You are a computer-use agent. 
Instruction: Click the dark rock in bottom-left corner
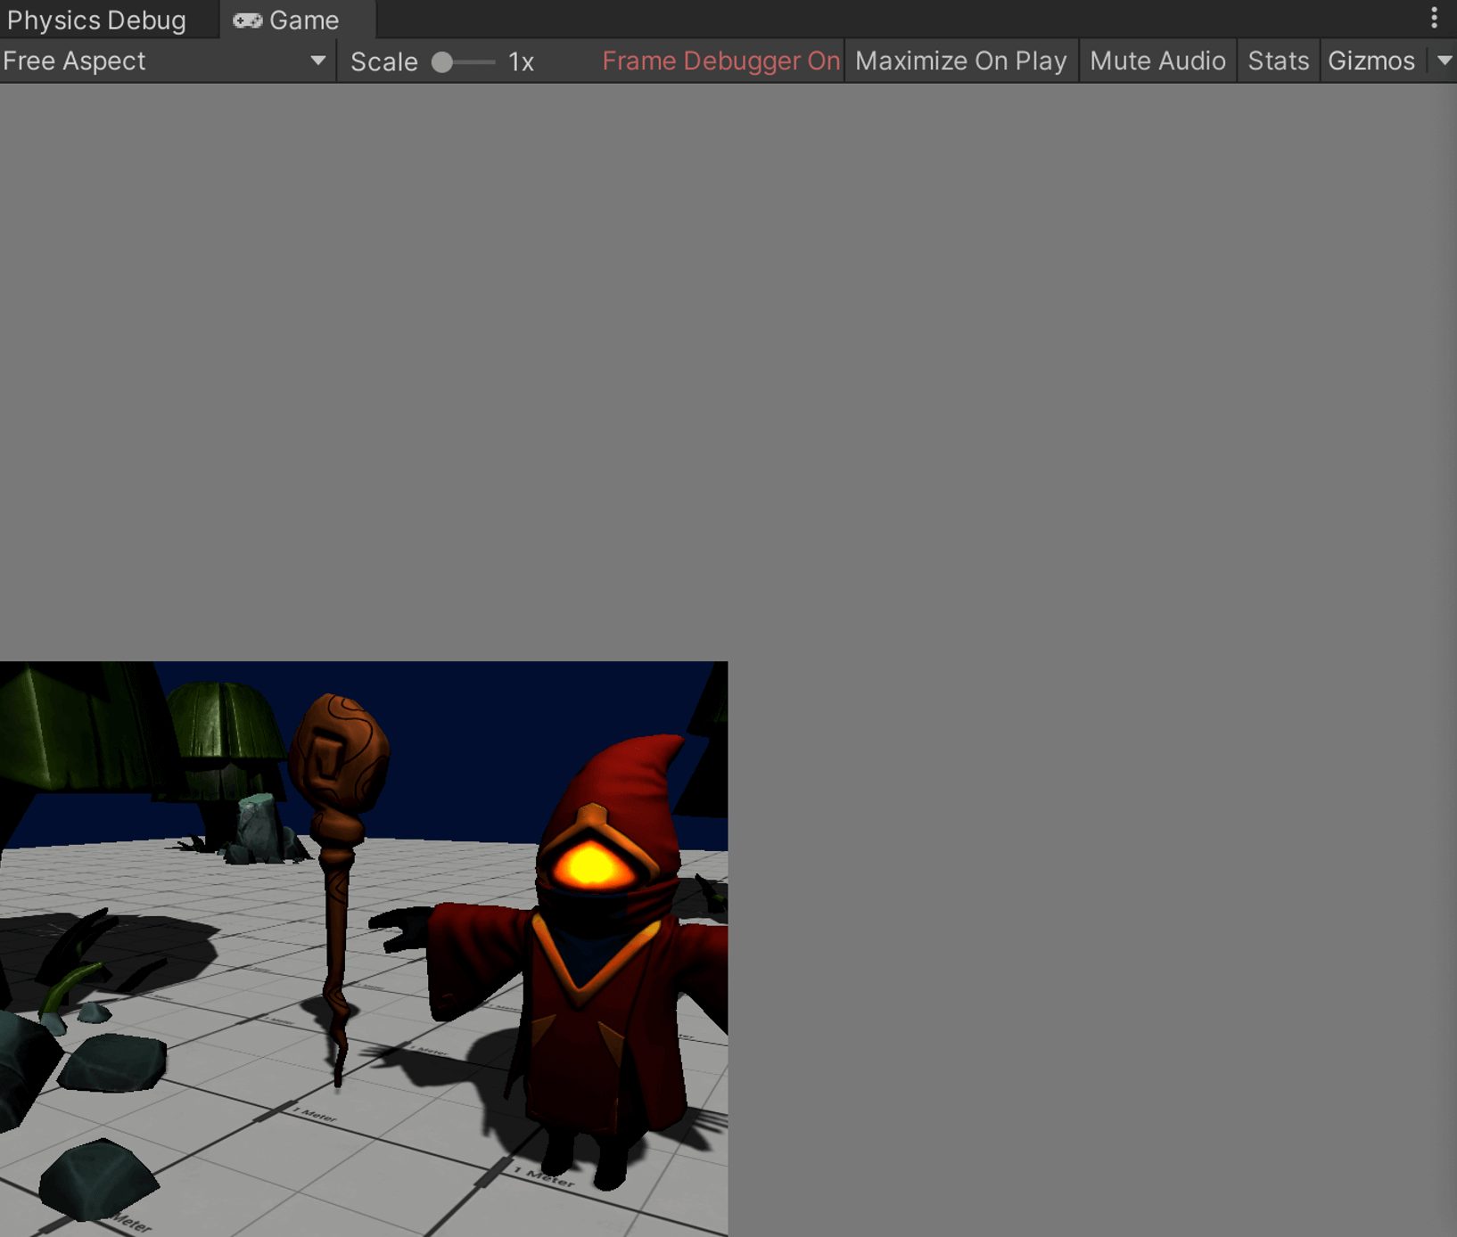point(96,1178)
